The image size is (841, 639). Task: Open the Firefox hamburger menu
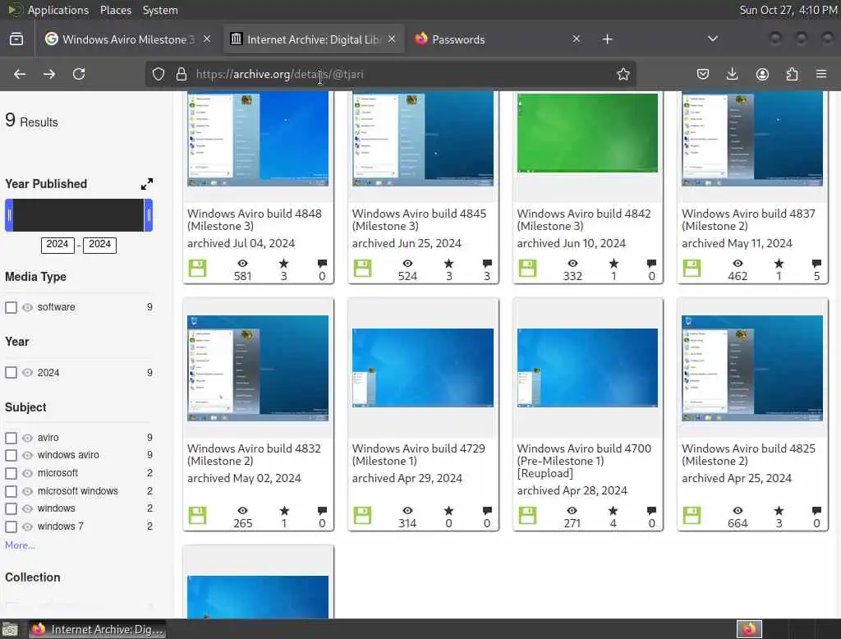821,73
